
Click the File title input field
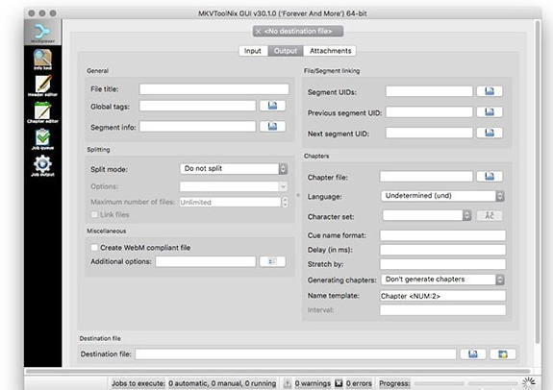pos(214,89)
